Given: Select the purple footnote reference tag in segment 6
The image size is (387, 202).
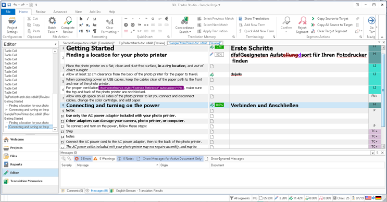Looking at the screenshot, I should pyautogui.click(x=141, y=88).
